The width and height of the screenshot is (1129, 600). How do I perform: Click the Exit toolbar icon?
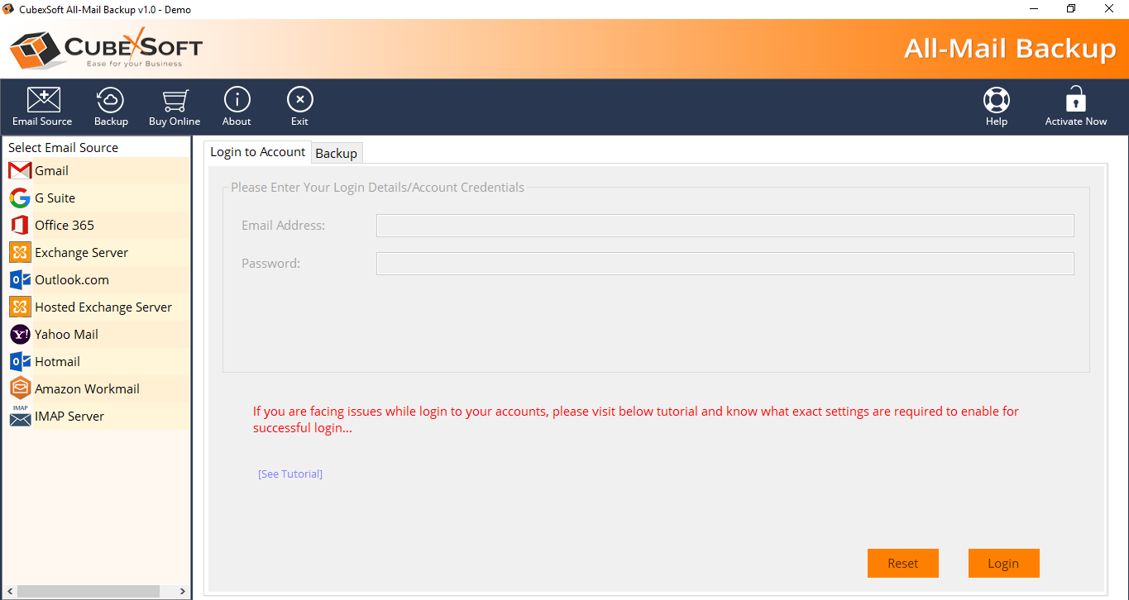pyautogui.click(x=299, y=100)
